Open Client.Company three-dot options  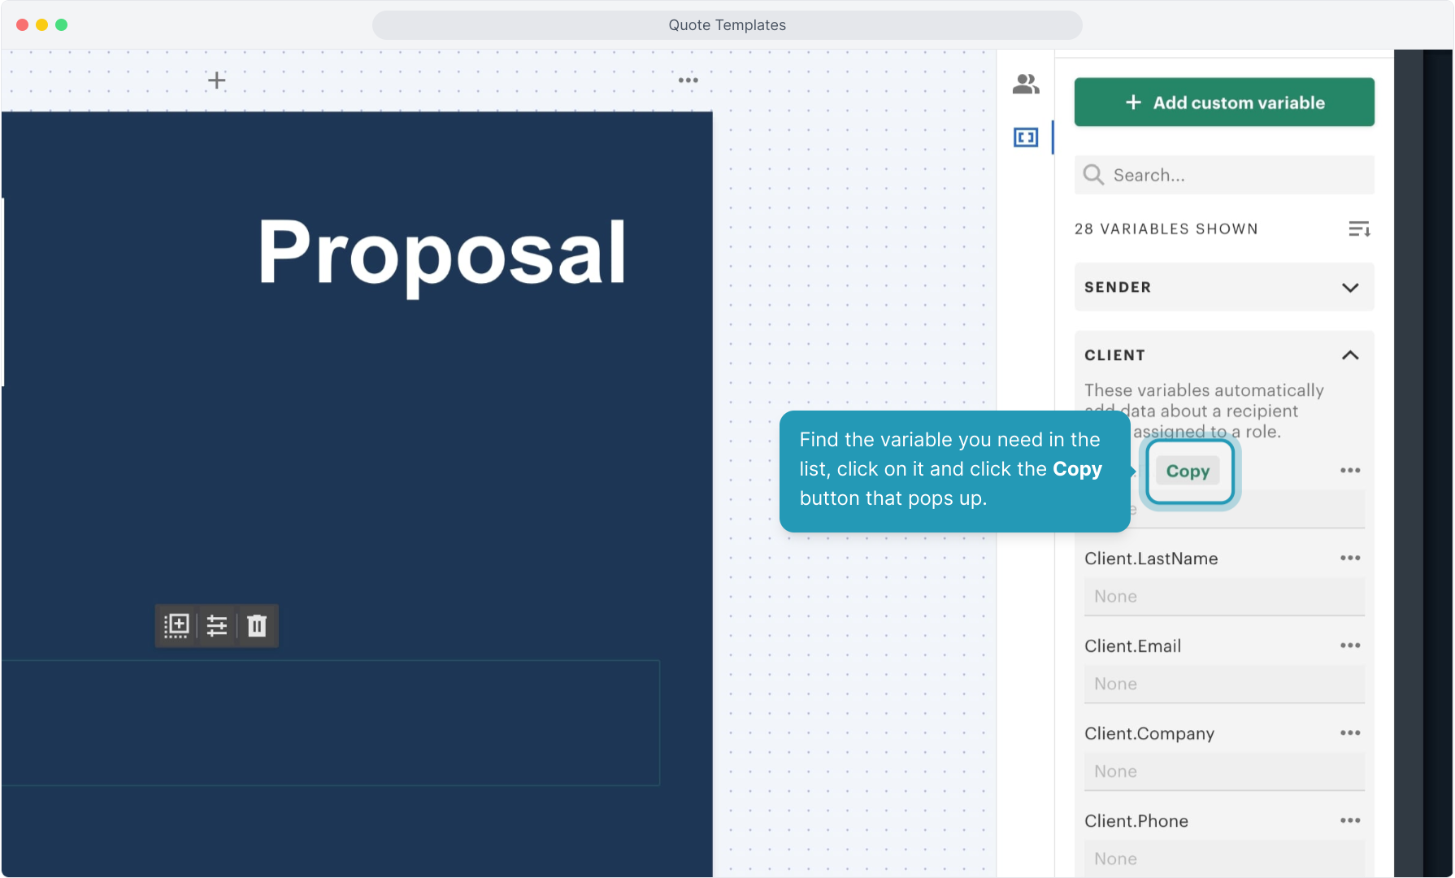(1350, 732)
